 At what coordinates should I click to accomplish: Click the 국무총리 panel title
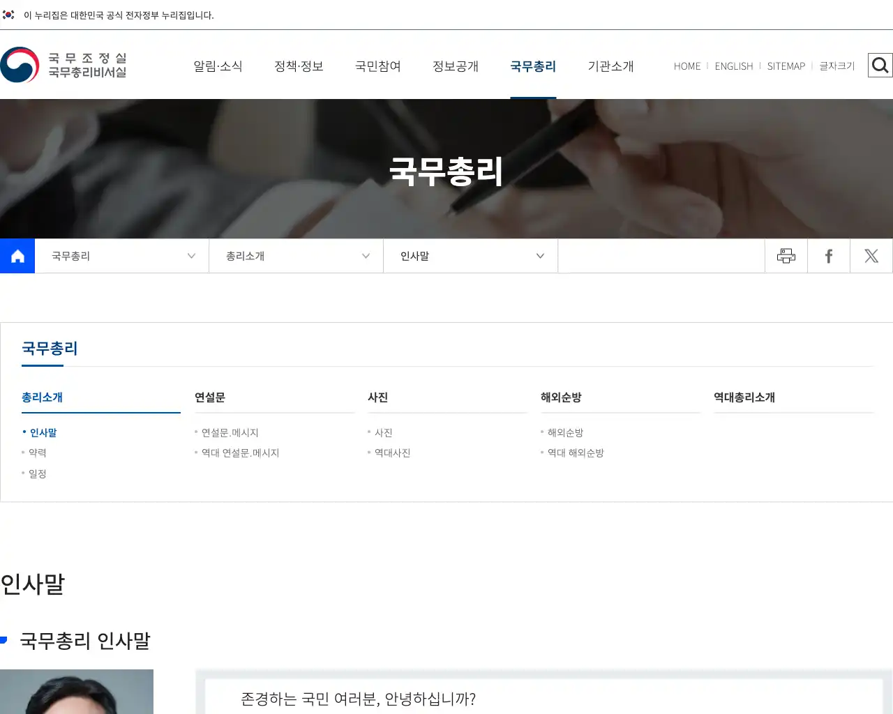click(50, 349)
